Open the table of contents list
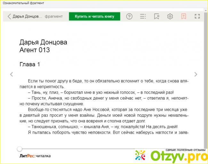The width and height of the screenshot is (208, 164). click(143, 17)
